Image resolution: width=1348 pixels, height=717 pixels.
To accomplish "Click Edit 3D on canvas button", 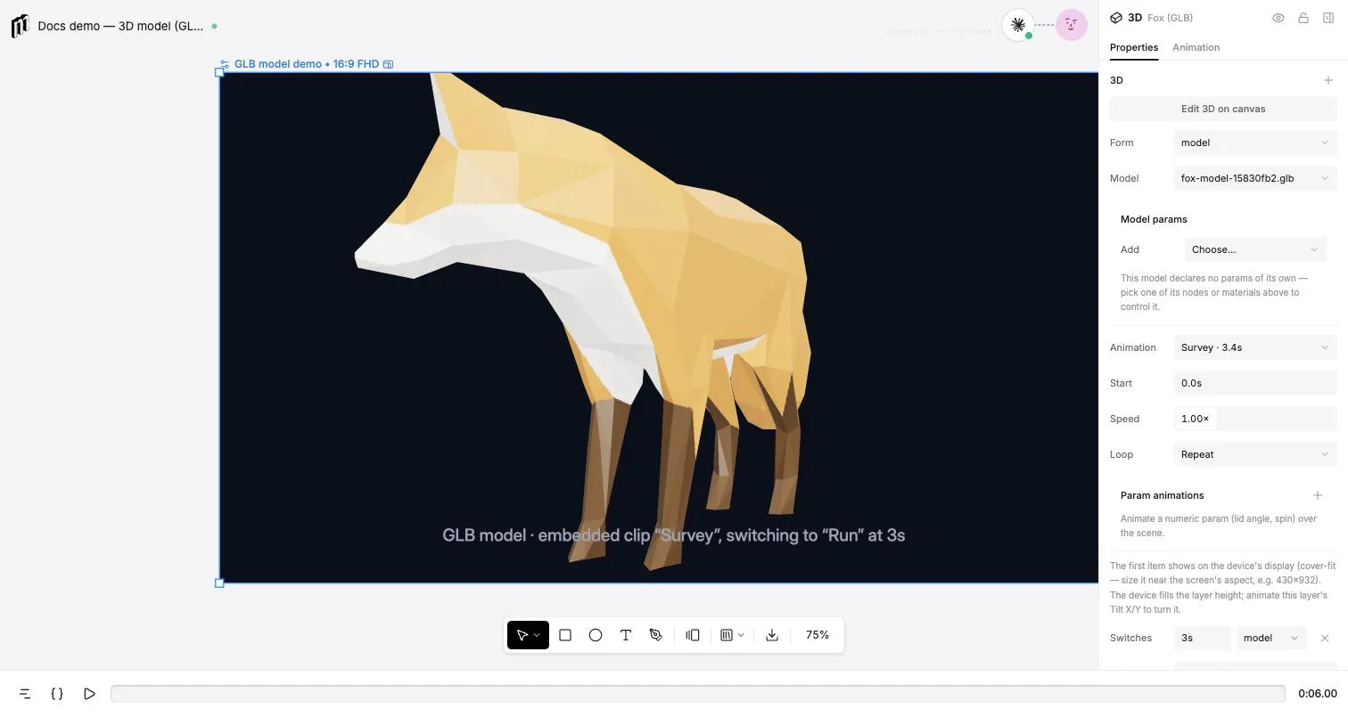I will (x=1223, y=109).
